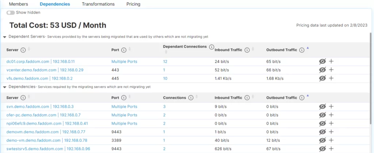
Task: Open Server info icon in Dependencies table
Action: (23, 98)
